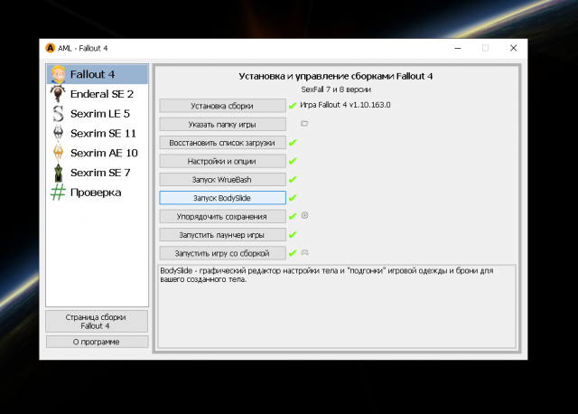Select Sexrim LE 5 in the sidebar
The image size is (578, 414).
99,113
